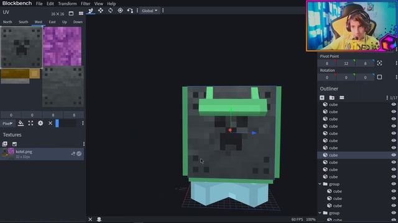398x223 pixels.
Task: Click the Create Texture icon under Textures
Action: [x=14, y=144]
